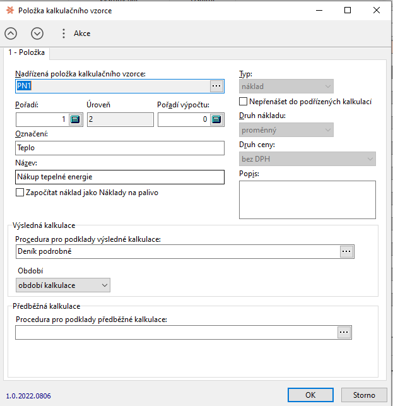Open calculator for Pořadí field
The height and width of the screenshot is (406, 393).
click(75, 119)
